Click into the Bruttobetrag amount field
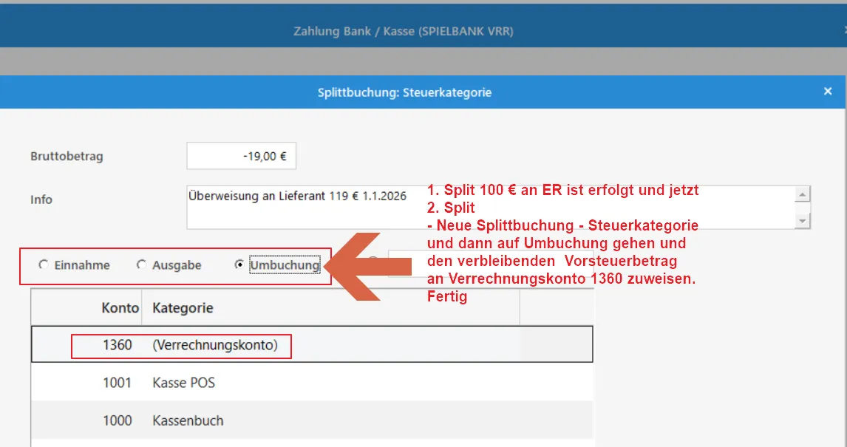 (x=241, y=157)
